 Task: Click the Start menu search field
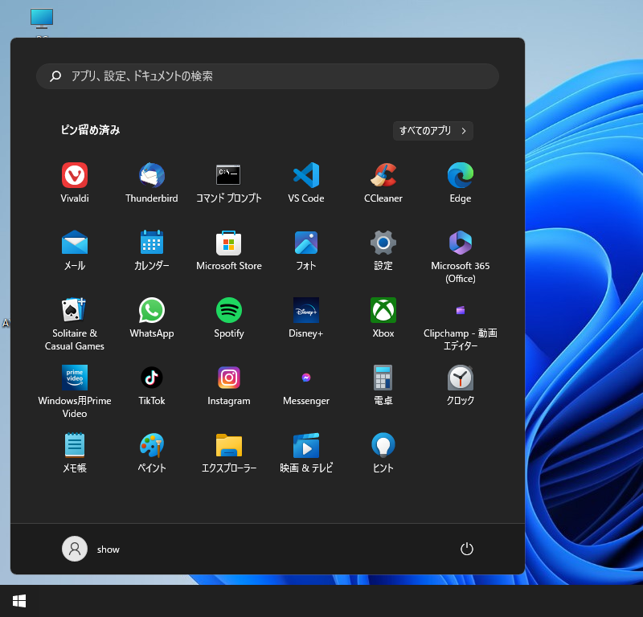coord(268,76)
